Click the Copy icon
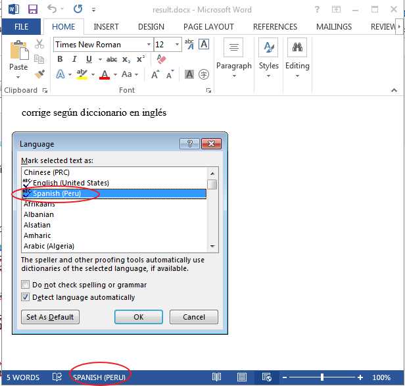Screen dimensions: 405x386 click(x=39, y=59)
